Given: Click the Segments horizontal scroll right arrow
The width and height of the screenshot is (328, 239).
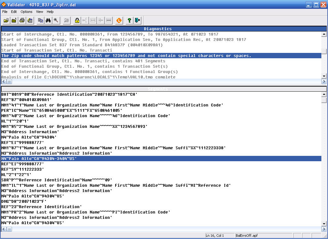Looking at the screenshot, I should (x=324, y=229).
